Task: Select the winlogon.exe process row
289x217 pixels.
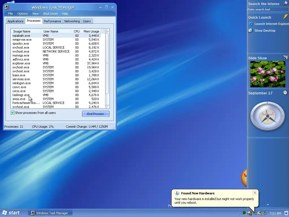Action: point(56,83)
